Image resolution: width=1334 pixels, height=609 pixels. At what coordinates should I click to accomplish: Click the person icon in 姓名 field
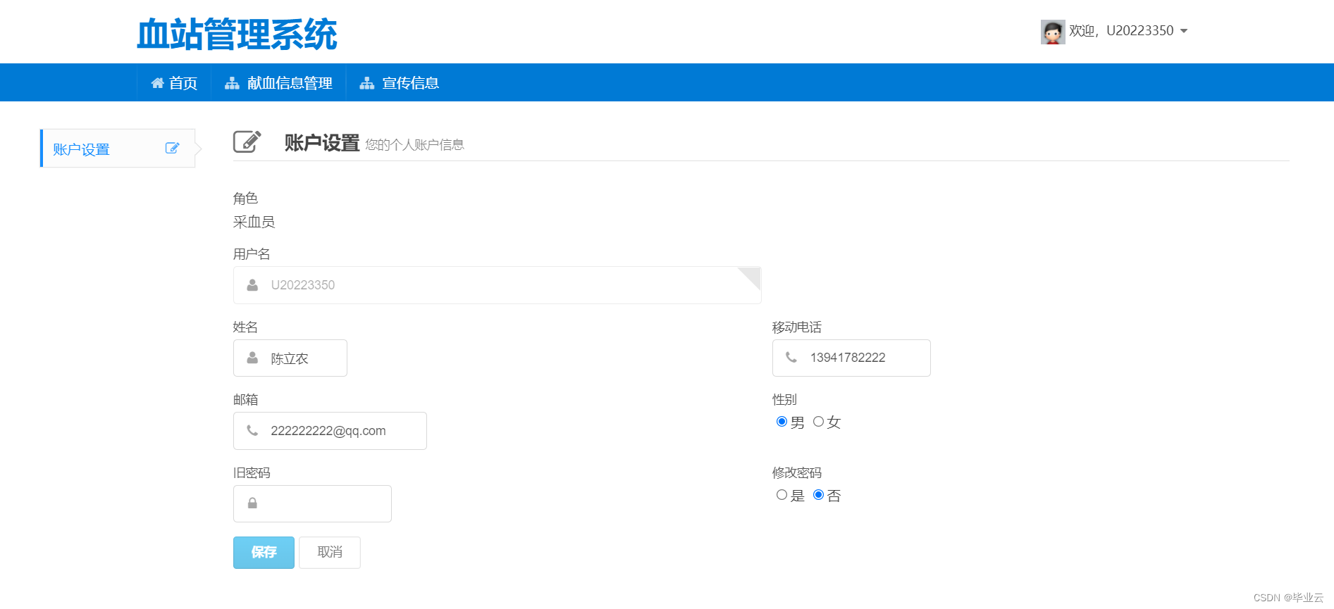[x=252, y=358]
